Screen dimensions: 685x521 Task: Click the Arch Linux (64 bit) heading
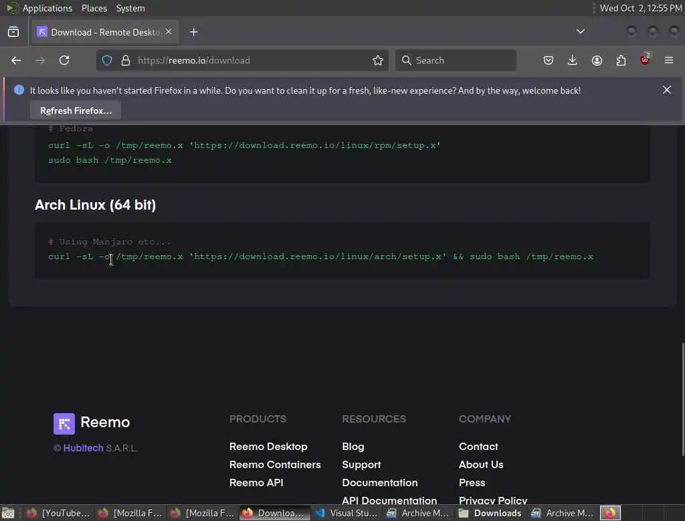pos(95,205)
